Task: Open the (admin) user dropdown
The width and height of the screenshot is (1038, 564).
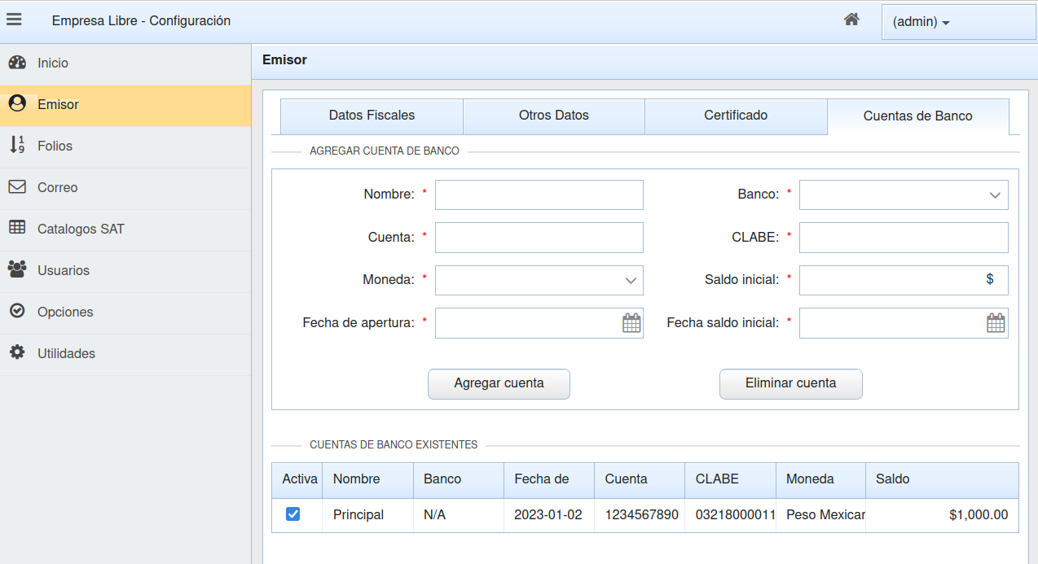Action: pos(921,22)
